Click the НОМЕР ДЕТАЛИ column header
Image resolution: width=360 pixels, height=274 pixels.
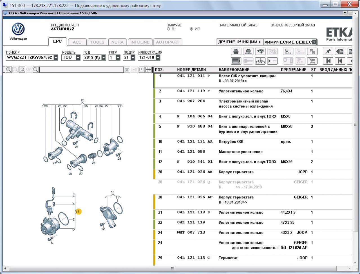pos(191,70)
